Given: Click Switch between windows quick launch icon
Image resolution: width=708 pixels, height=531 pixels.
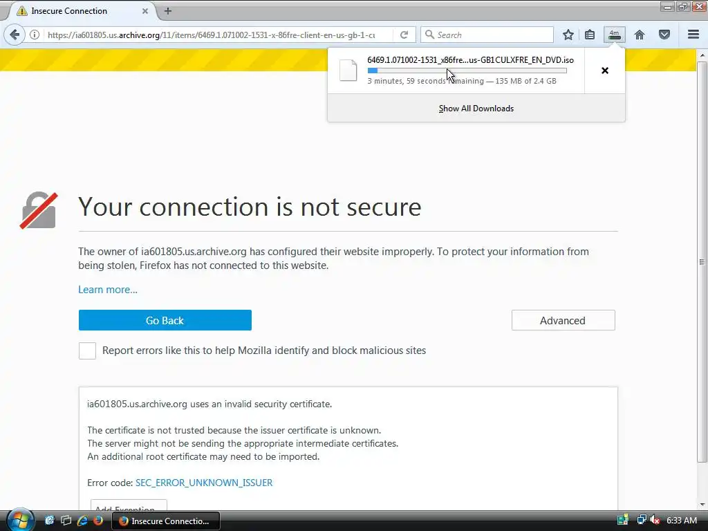Looking at the screenshot, I should pyautogui.click(x=66, y=521).
